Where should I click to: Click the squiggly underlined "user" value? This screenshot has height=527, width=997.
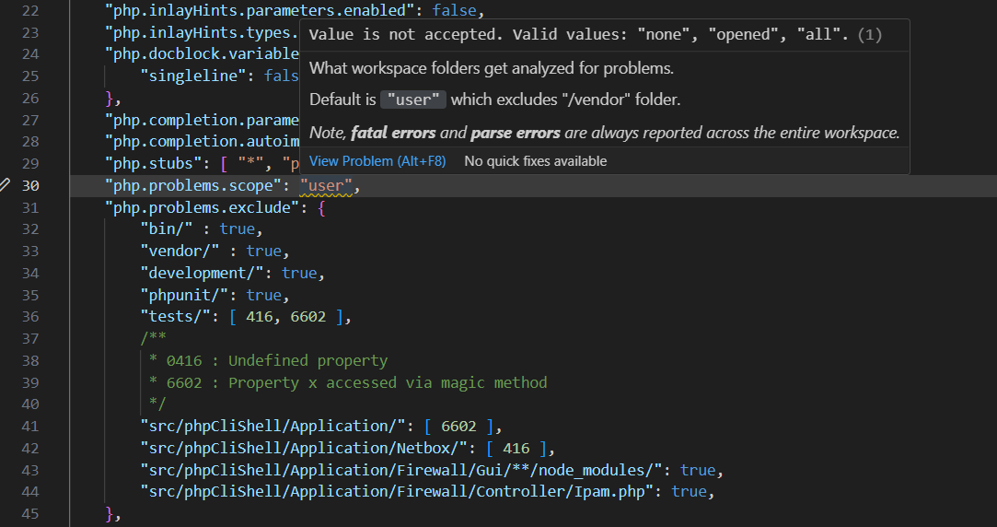coord(326,186)
